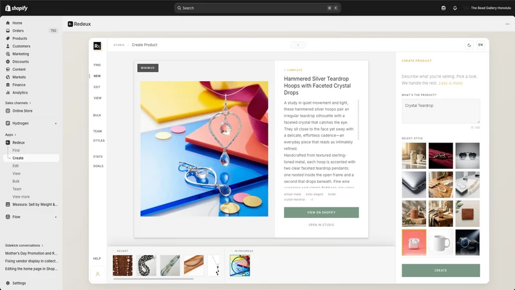Open the Orders icon in sidebar
This screenshot has width=515, height=290.
click(8, 30)
